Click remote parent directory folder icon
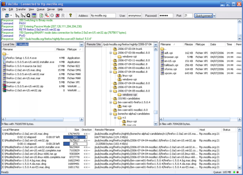 (162, 49)
